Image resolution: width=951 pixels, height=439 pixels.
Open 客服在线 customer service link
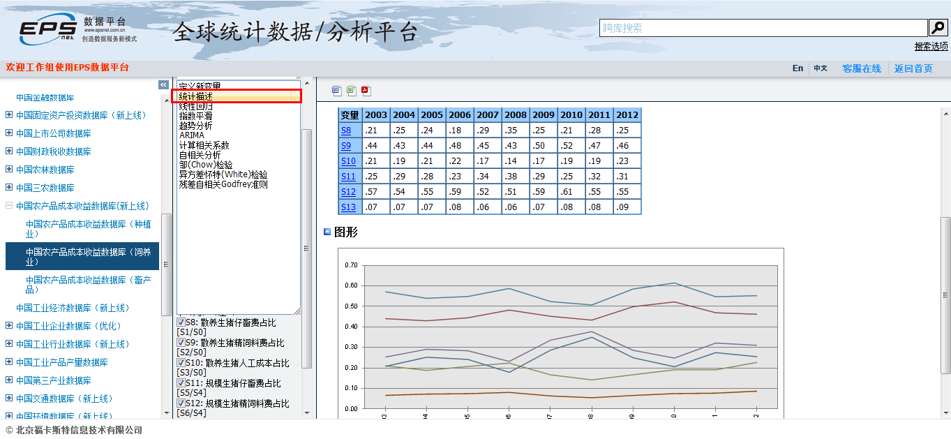coord(862,68)
